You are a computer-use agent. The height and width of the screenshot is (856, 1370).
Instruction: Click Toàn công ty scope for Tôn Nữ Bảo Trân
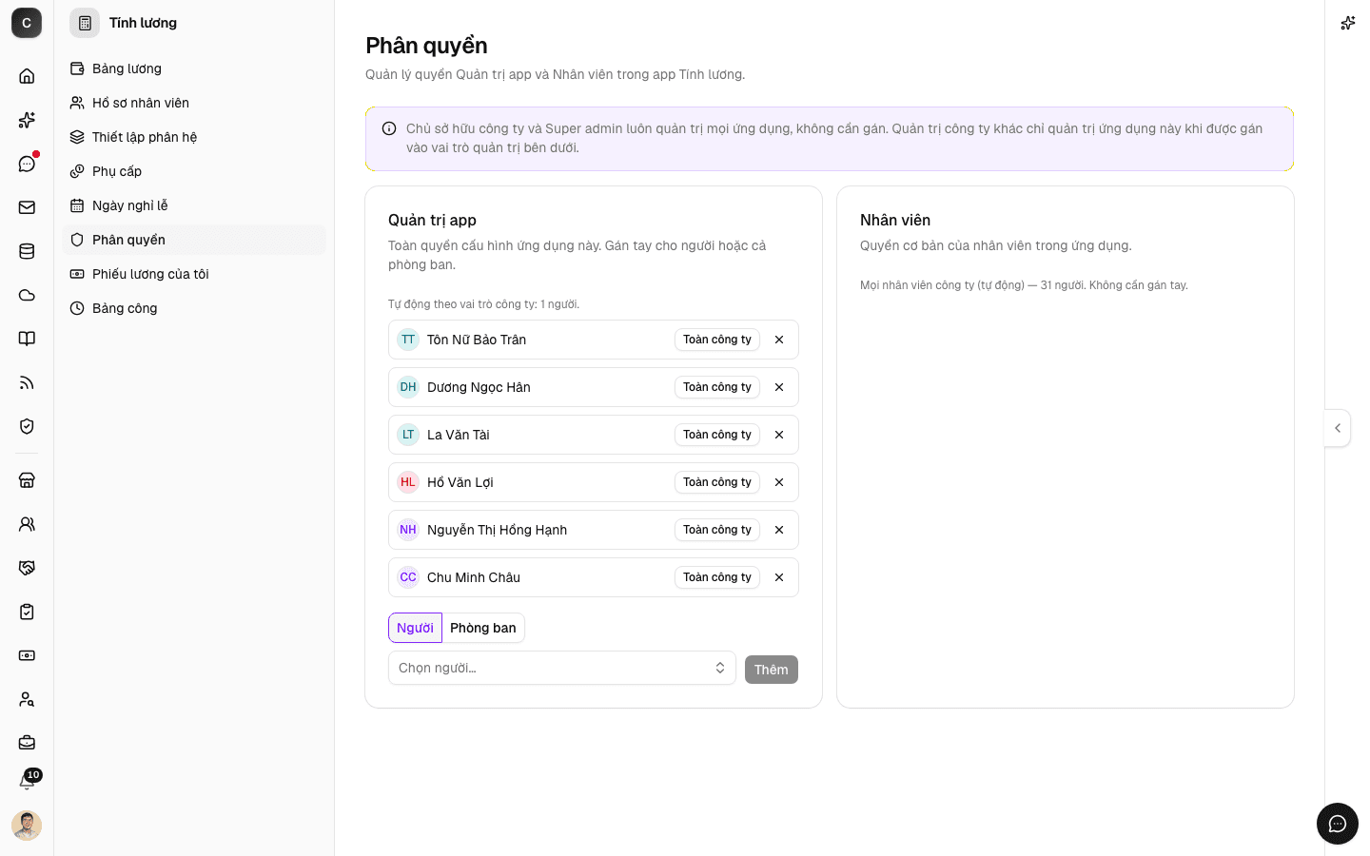pyautogui.click(x=717, y=340)
